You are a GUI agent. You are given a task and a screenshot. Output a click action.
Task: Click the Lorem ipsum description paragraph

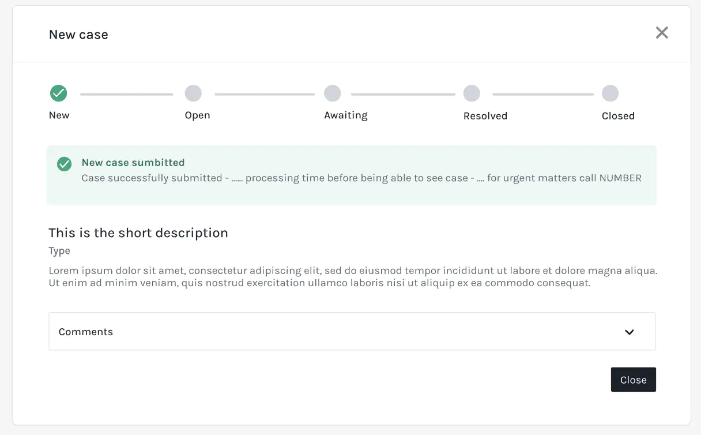pyautogui.click(x=353, y=277)
